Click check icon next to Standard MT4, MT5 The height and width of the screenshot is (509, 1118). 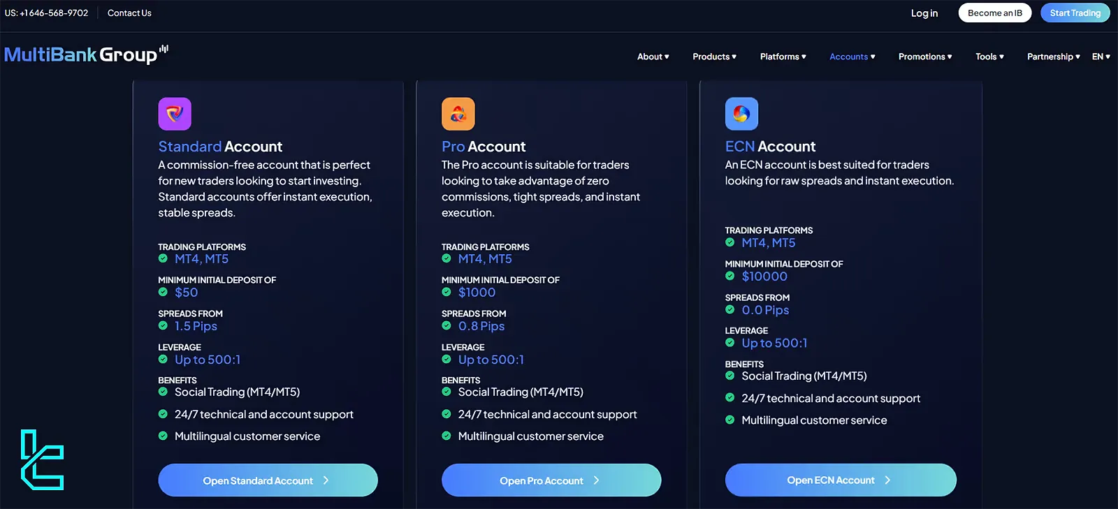click(163, 258)
